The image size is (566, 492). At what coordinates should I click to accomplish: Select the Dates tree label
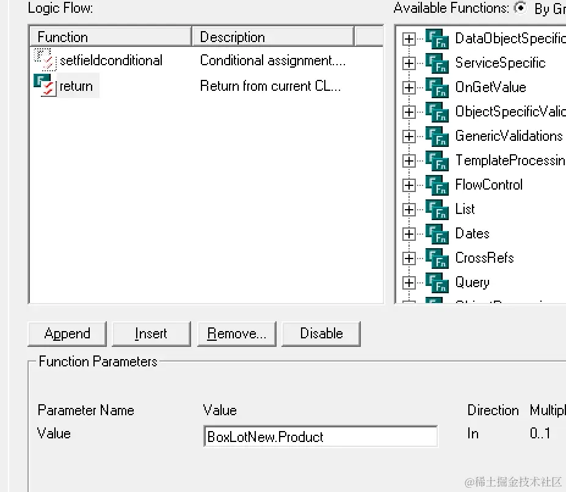pyautogui.click(x=472, y=234)
